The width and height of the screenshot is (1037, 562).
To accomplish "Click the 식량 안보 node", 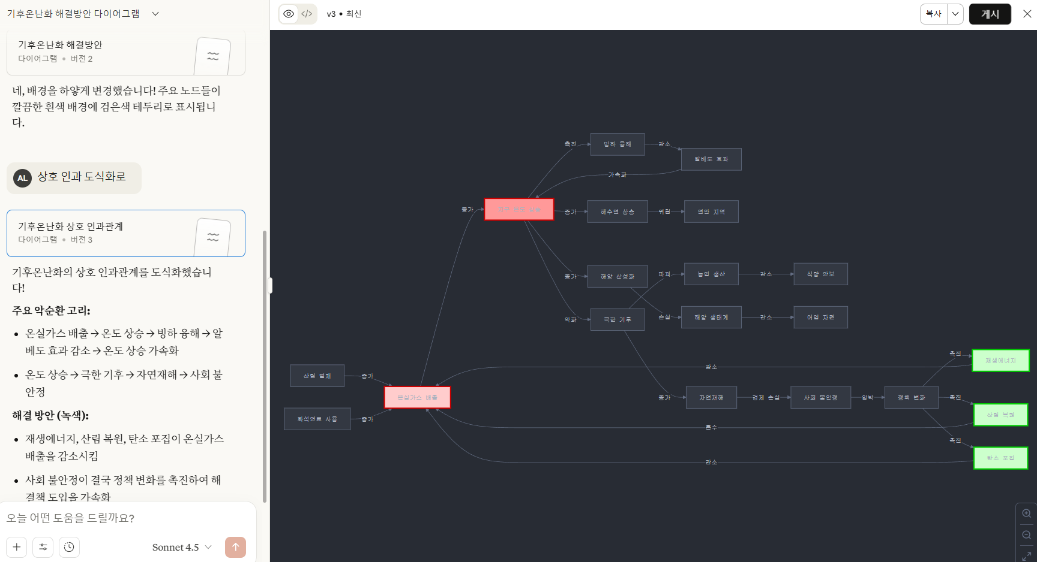I will coord(821,274).
